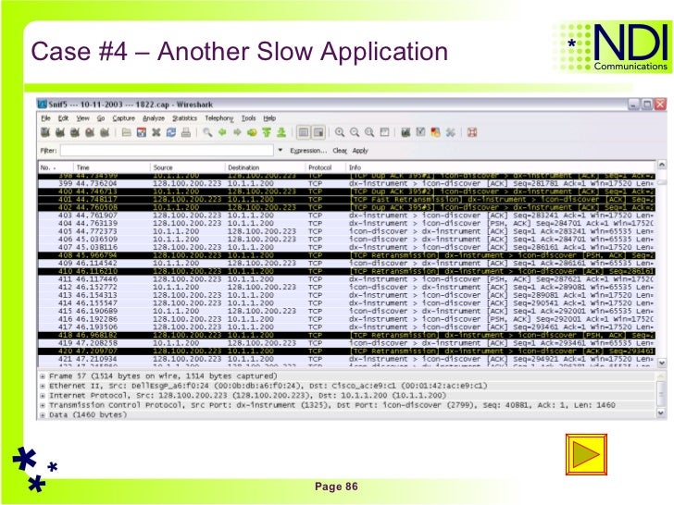Image resolution: width=674 pixels, height=505 pixels.
Task: Open the Telephony menu
Action: [x=219, y=118]
